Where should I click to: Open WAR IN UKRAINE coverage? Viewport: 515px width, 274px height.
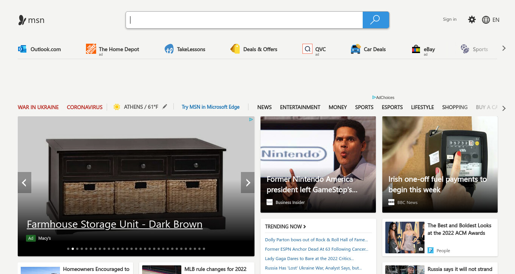click(x=38, y=107)
